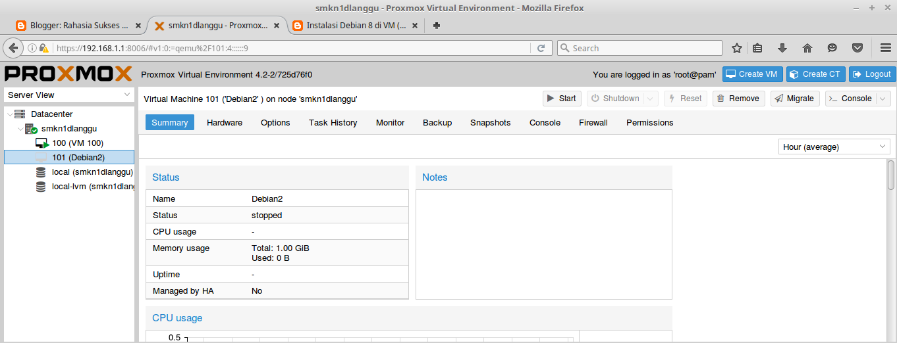897x343 pixels.
Task: Click the 'stopped' status value
Action: [267, 216]
